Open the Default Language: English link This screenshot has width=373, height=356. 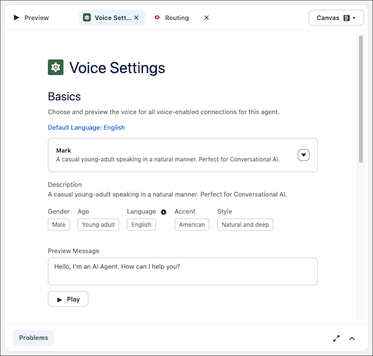(x=86, y=127)
